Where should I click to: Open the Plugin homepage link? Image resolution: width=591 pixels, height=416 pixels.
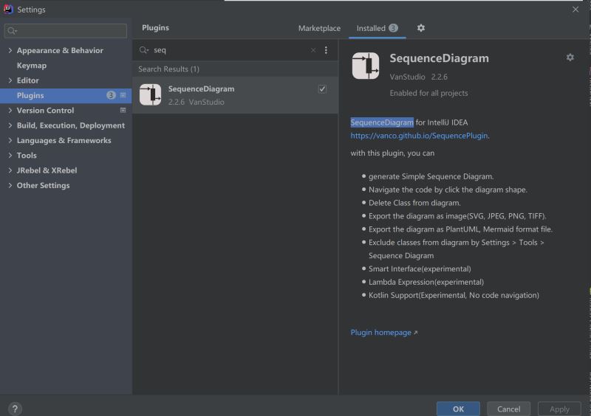pyautogui.click(x=380, y=333)
